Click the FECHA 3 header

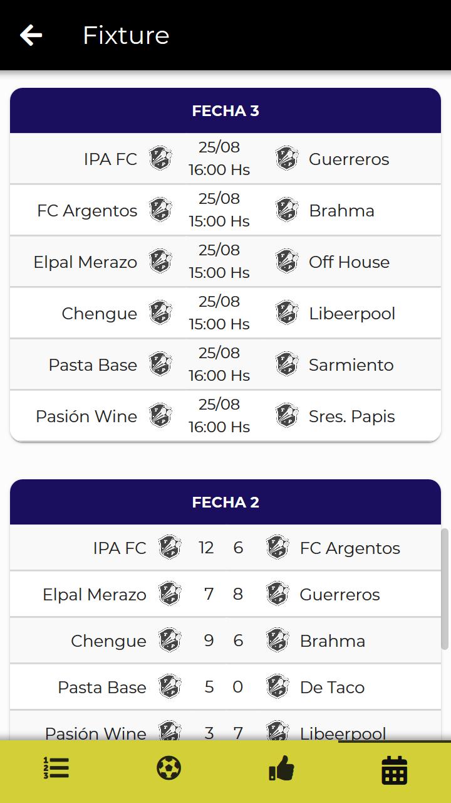tap(225, 110)
